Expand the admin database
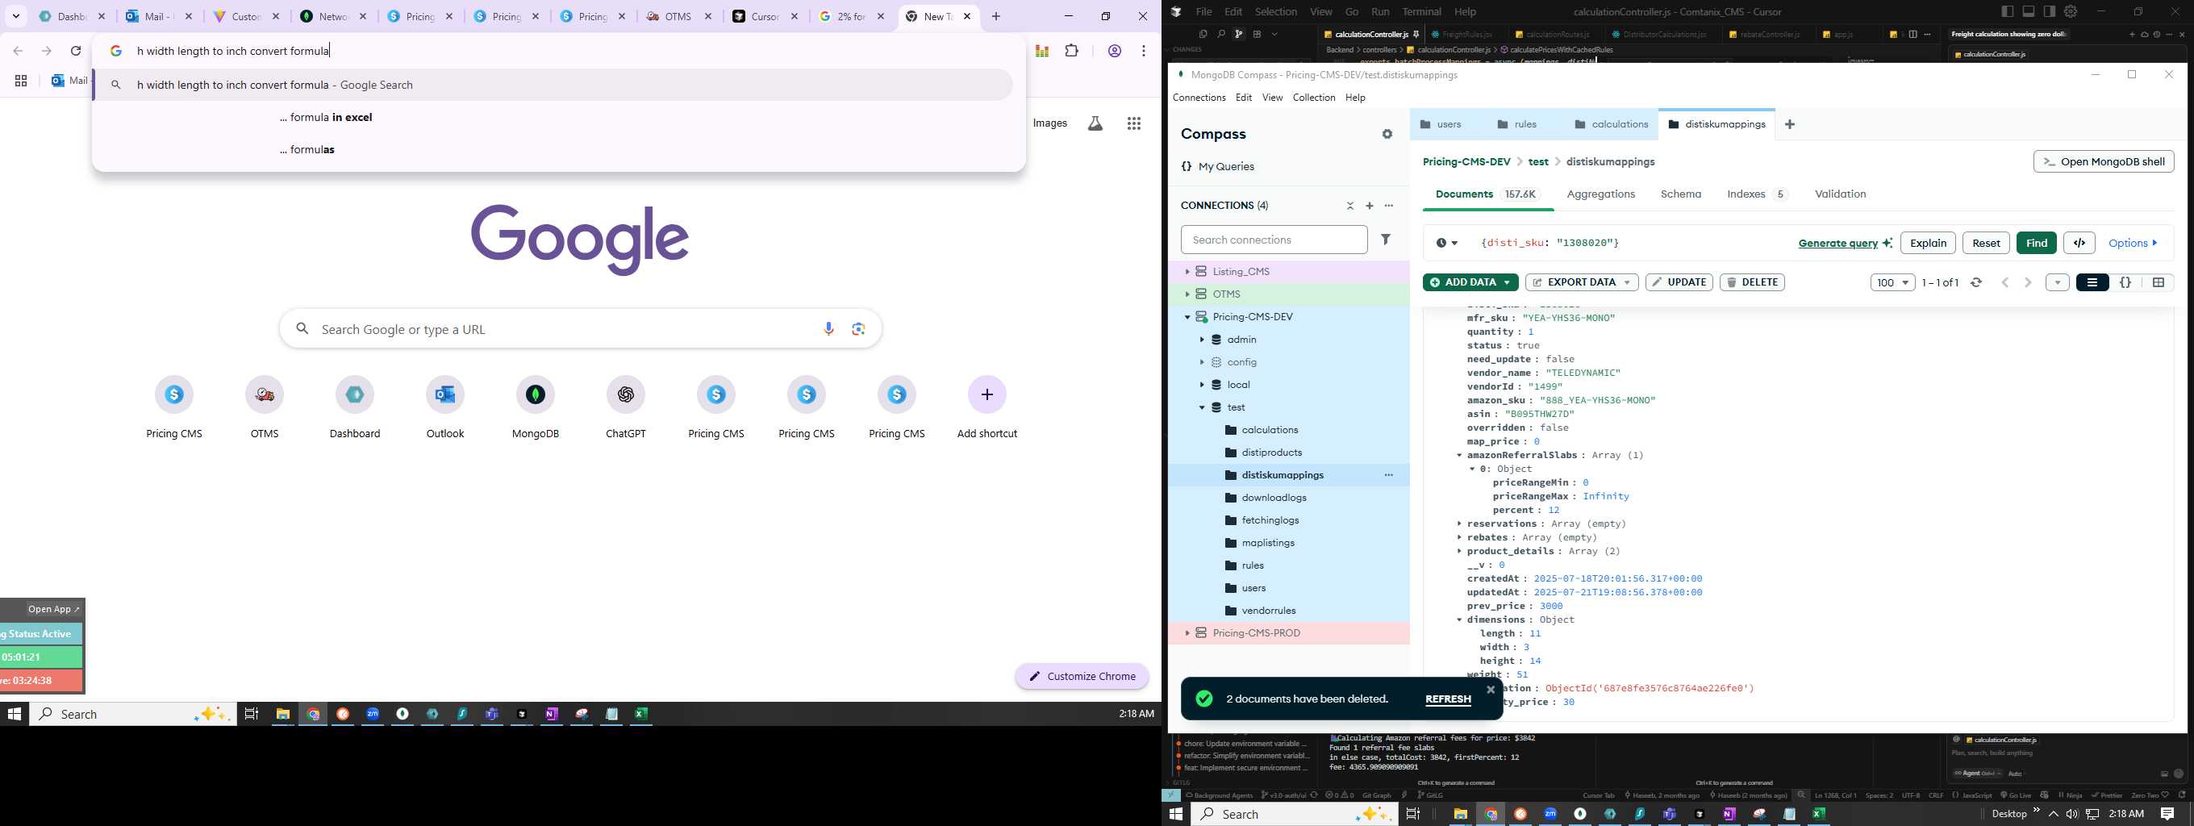 click(x=1202, y=340)
